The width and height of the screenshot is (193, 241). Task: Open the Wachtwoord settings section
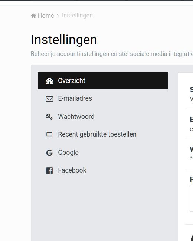[103, 117]
